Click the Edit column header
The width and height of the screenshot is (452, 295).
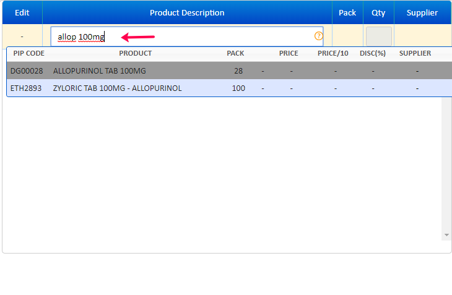22,12
